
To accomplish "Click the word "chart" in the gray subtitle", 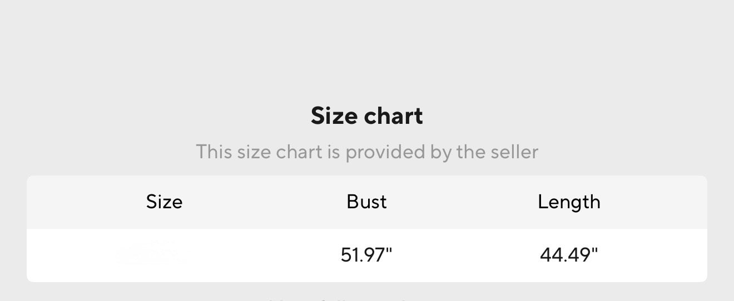I will click(300, 152).
